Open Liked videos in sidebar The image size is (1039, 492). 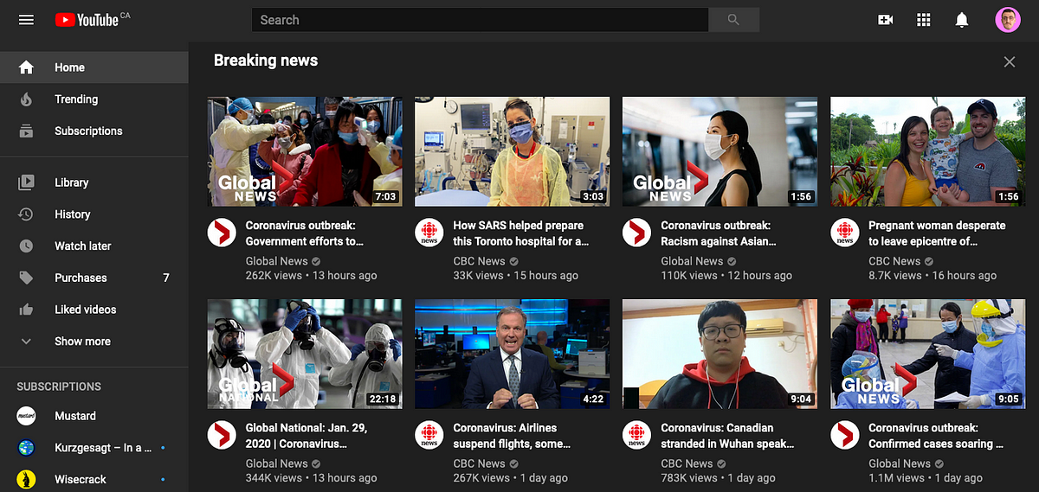(x=85, y=310)
